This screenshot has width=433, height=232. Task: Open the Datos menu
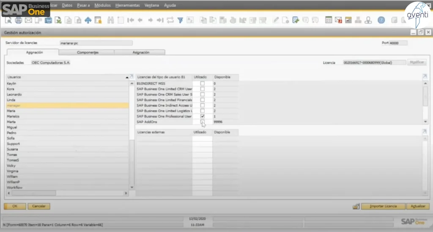[67, 5]
